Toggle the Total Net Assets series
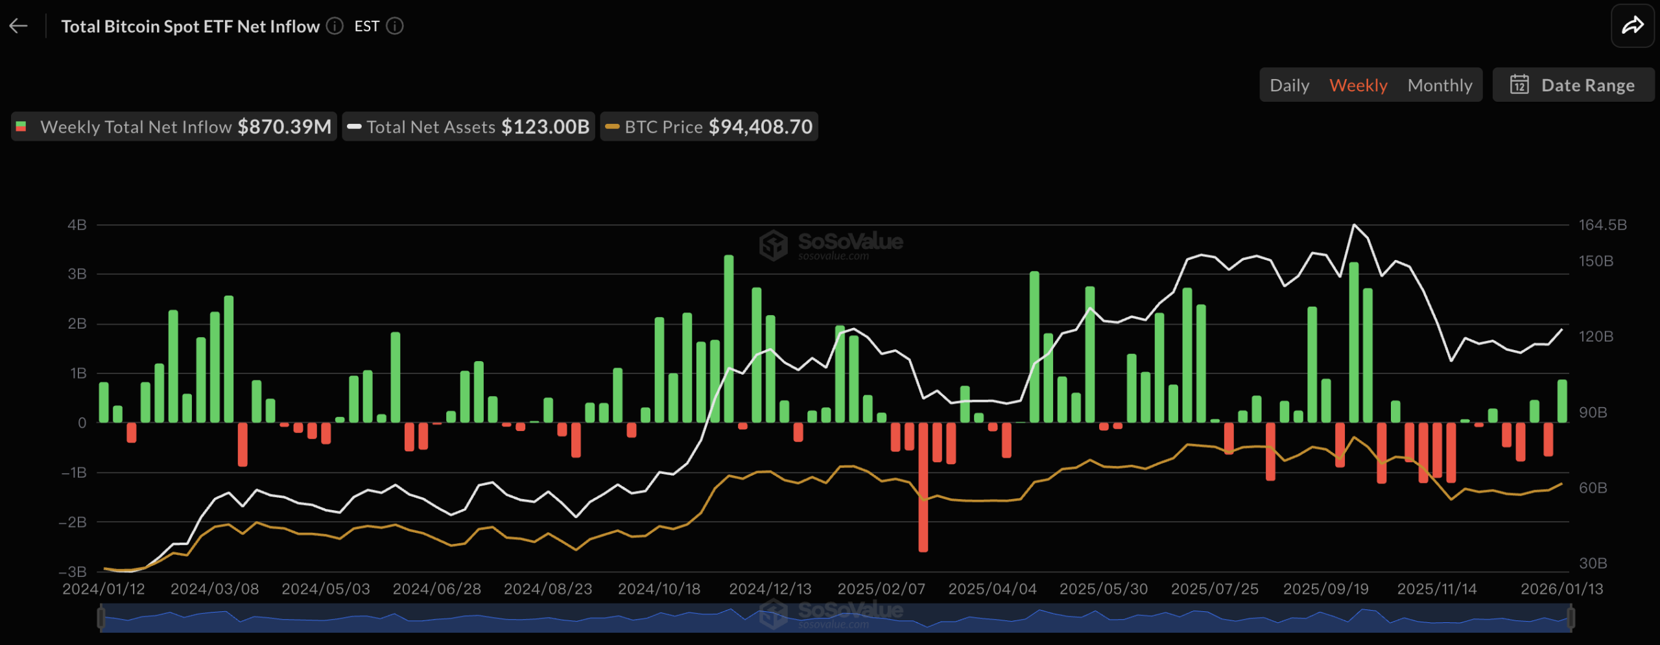The width and height of the screenshot is (1660, 645). pos(468,126)
